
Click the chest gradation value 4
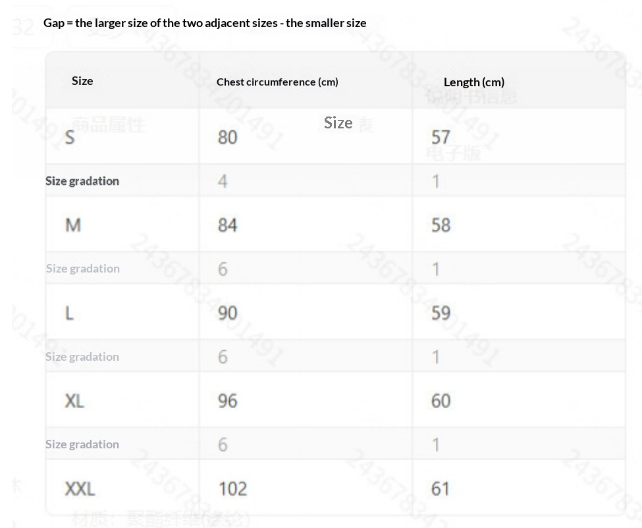[x=223, y=181]
